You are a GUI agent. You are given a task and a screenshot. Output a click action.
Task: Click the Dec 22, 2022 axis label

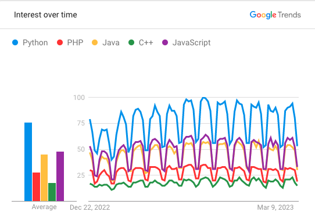pyautogui.click(x=90, y=207)
